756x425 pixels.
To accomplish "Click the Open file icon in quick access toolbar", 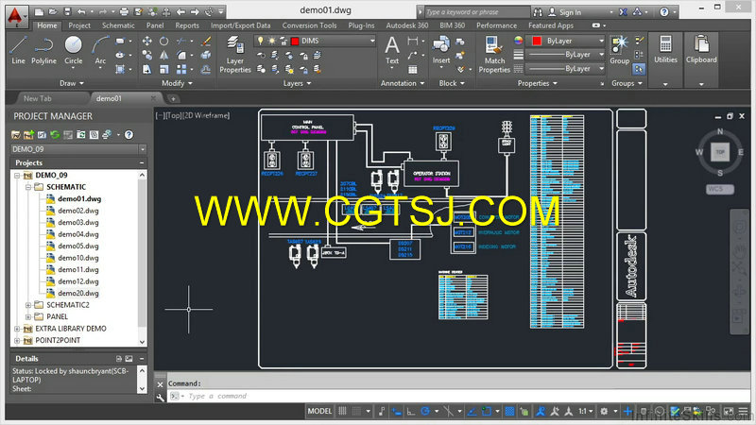I will click(x=53, y=11).
